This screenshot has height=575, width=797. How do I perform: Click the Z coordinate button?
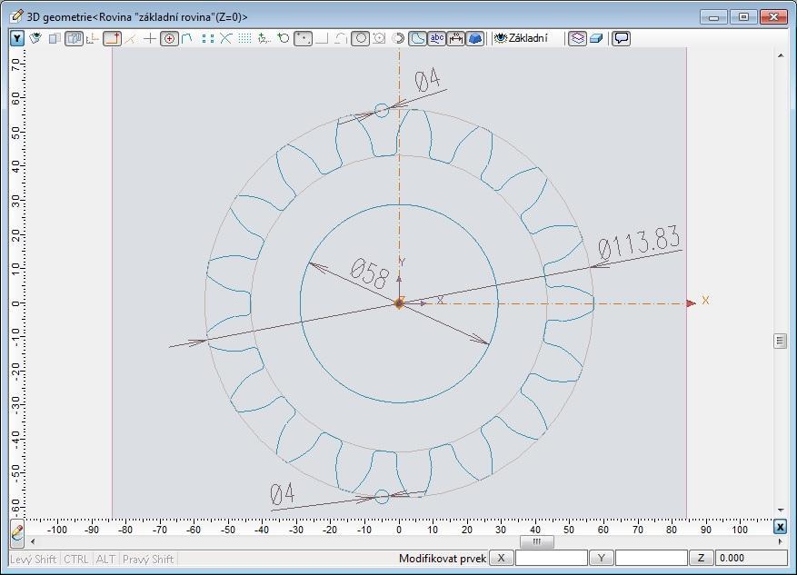click(x=701, y=558)
